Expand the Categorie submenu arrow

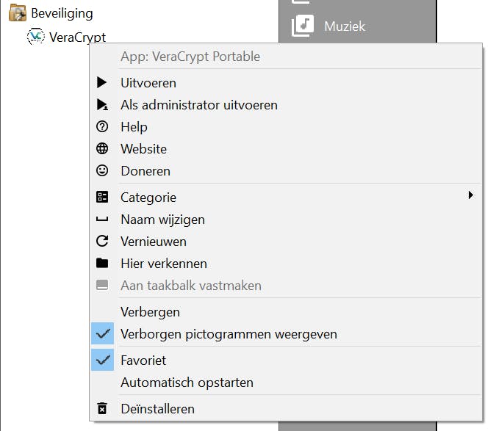click(x=470, y=196)
